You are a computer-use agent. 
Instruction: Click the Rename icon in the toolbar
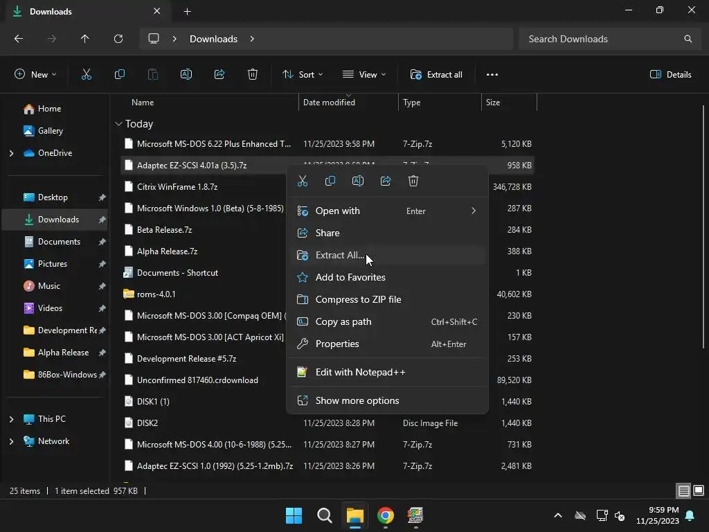point(186,75)
